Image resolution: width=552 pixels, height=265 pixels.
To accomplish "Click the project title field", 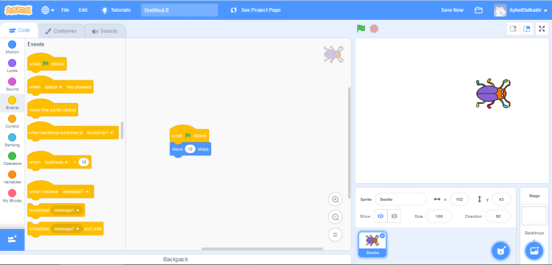I will [180, 10].
